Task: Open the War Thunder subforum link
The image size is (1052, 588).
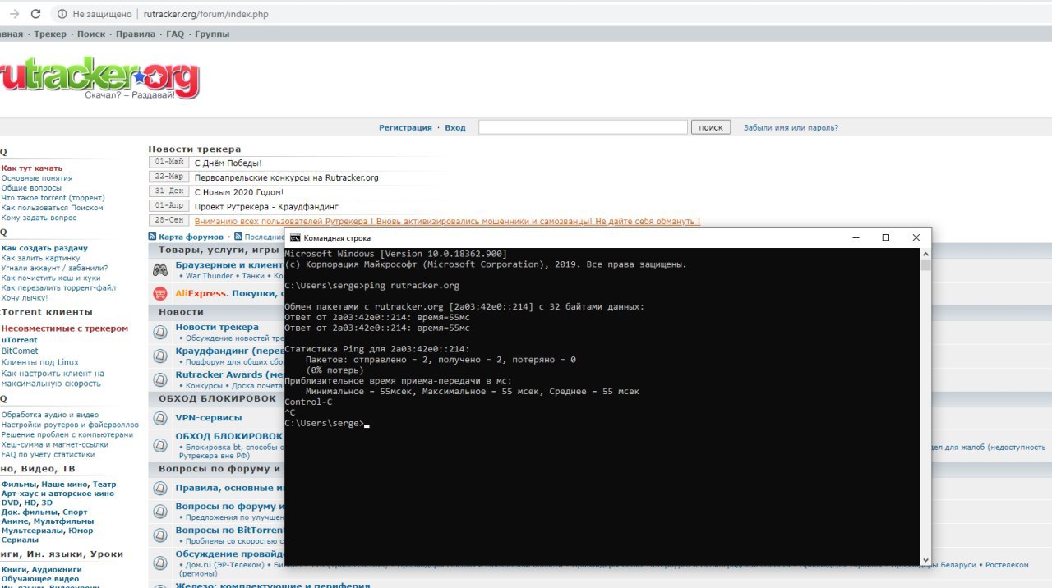Action: coord(210,276)
